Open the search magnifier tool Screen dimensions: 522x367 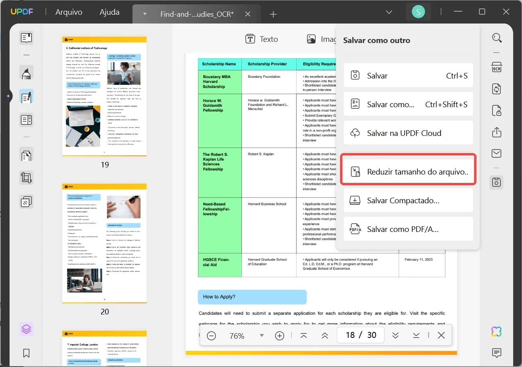click(497, 38)
